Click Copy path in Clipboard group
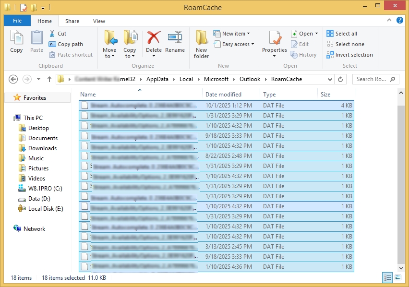 (66, 44)
